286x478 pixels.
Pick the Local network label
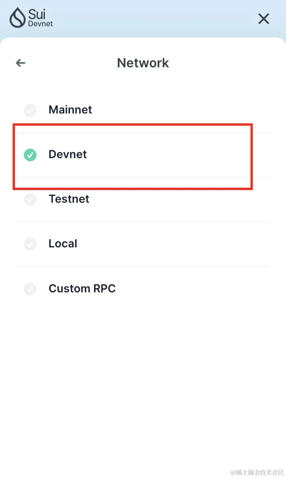click(x=63, y=243)
